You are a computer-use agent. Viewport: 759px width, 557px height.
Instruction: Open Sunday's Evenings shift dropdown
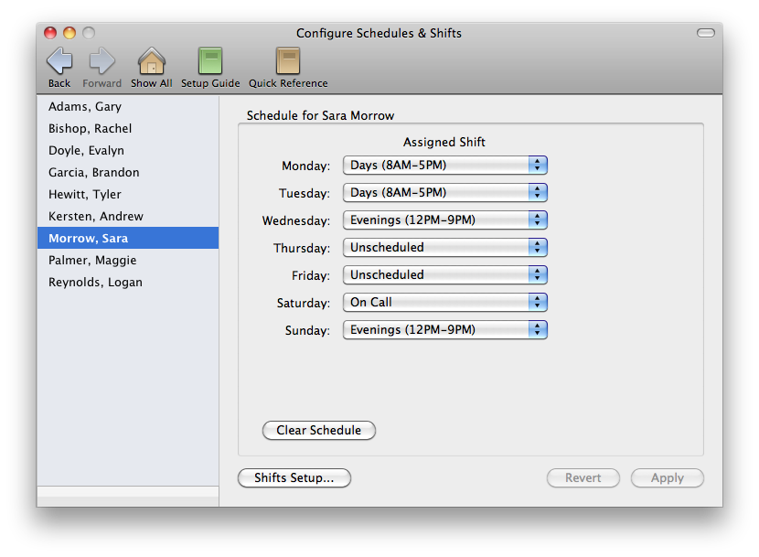click(x=444, y=330)
